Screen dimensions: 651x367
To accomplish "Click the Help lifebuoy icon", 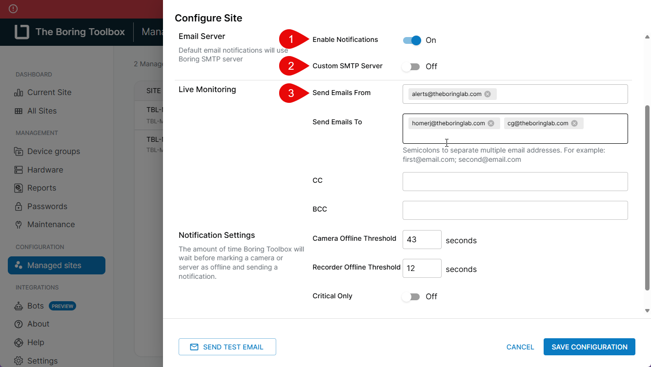I will point(19,343).
